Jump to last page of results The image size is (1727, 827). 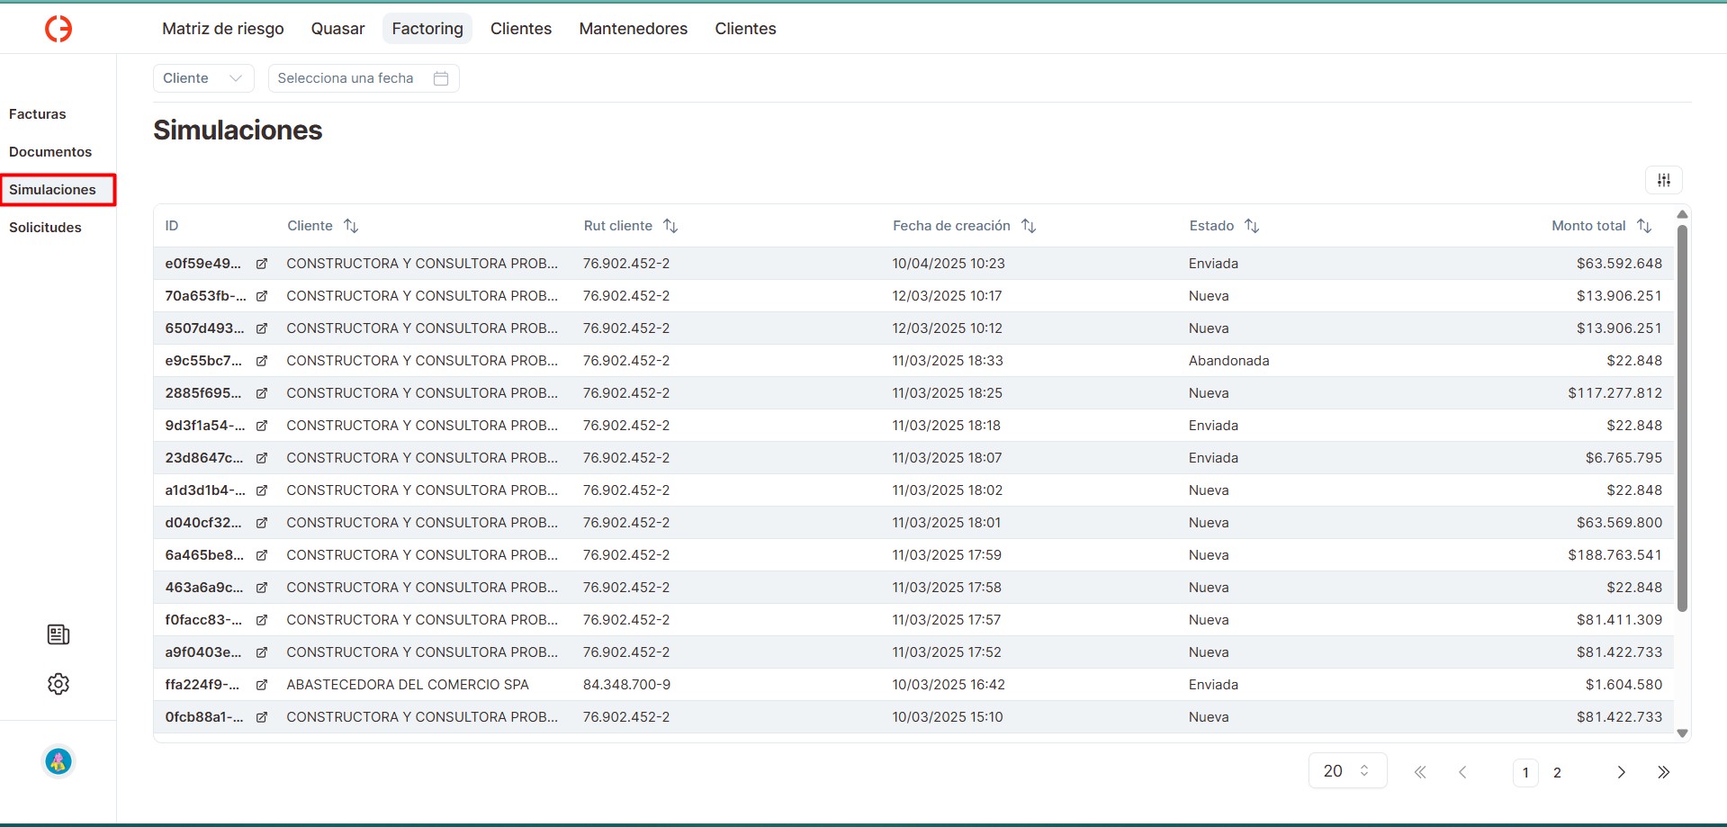[x=1663, y=772]
